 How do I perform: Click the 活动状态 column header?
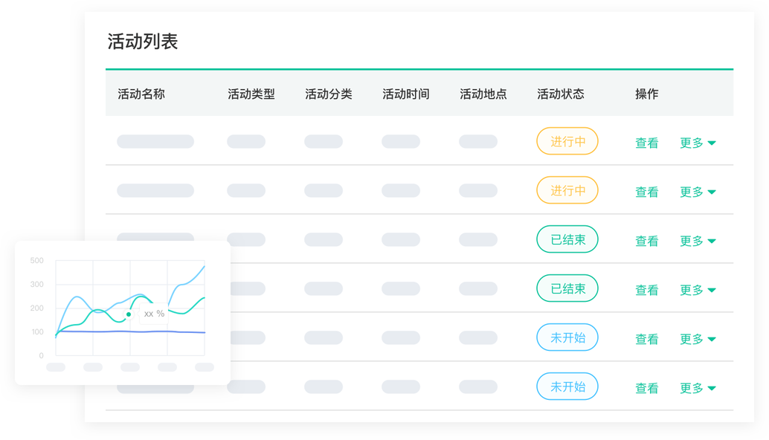tap(561, 94)
